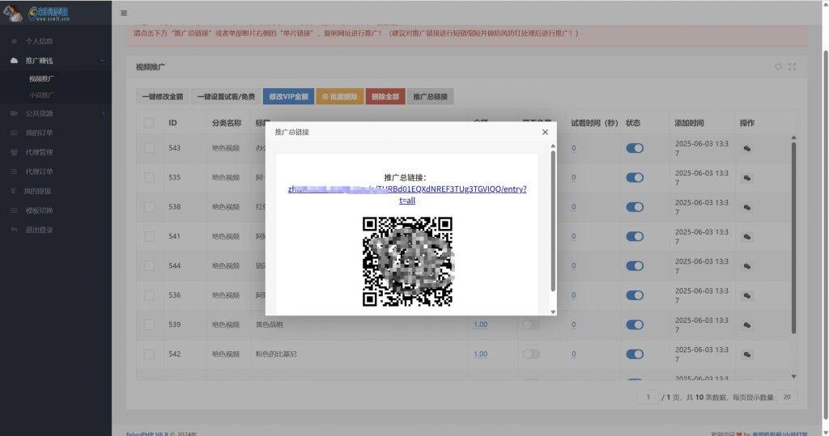The width and height of the screenshot is (829, 436).
Task: Toggle the status switch for row 544
Action: click(x=635, y=266)
